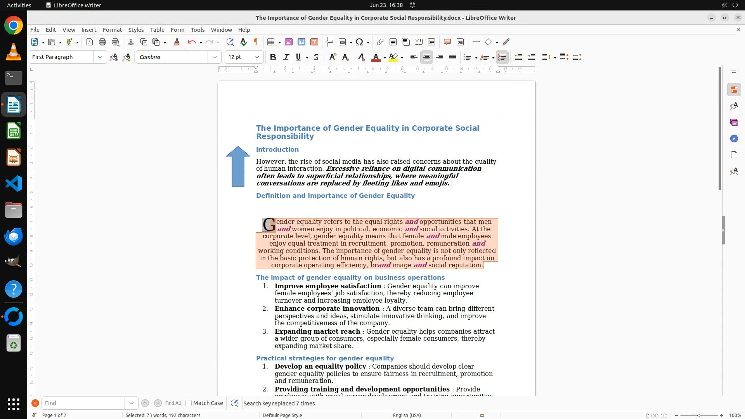This screenshot has height=419, width=745.
Task: Open the Format menu
Action: pos(112,29)
